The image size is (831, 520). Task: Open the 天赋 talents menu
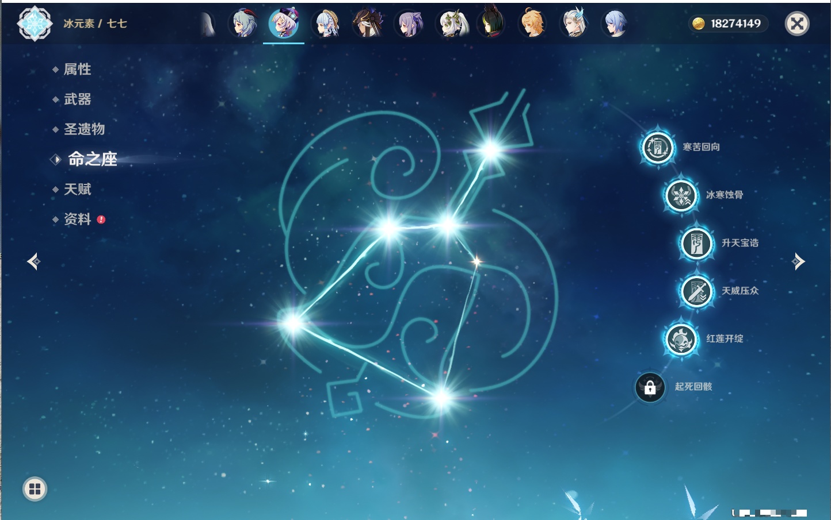(x=77, y=189)
